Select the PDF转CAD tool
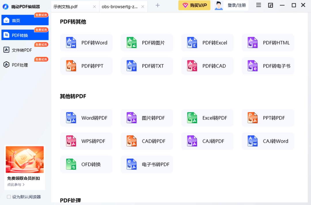This screenshot has height=205, width=311. pyautogui.click(x=207, y=66)
